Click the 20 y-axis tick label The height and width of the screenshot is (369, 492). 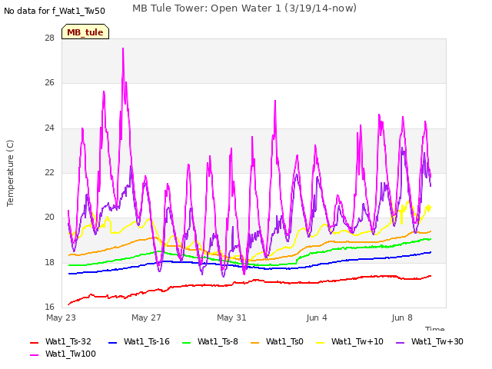(49, 217)
